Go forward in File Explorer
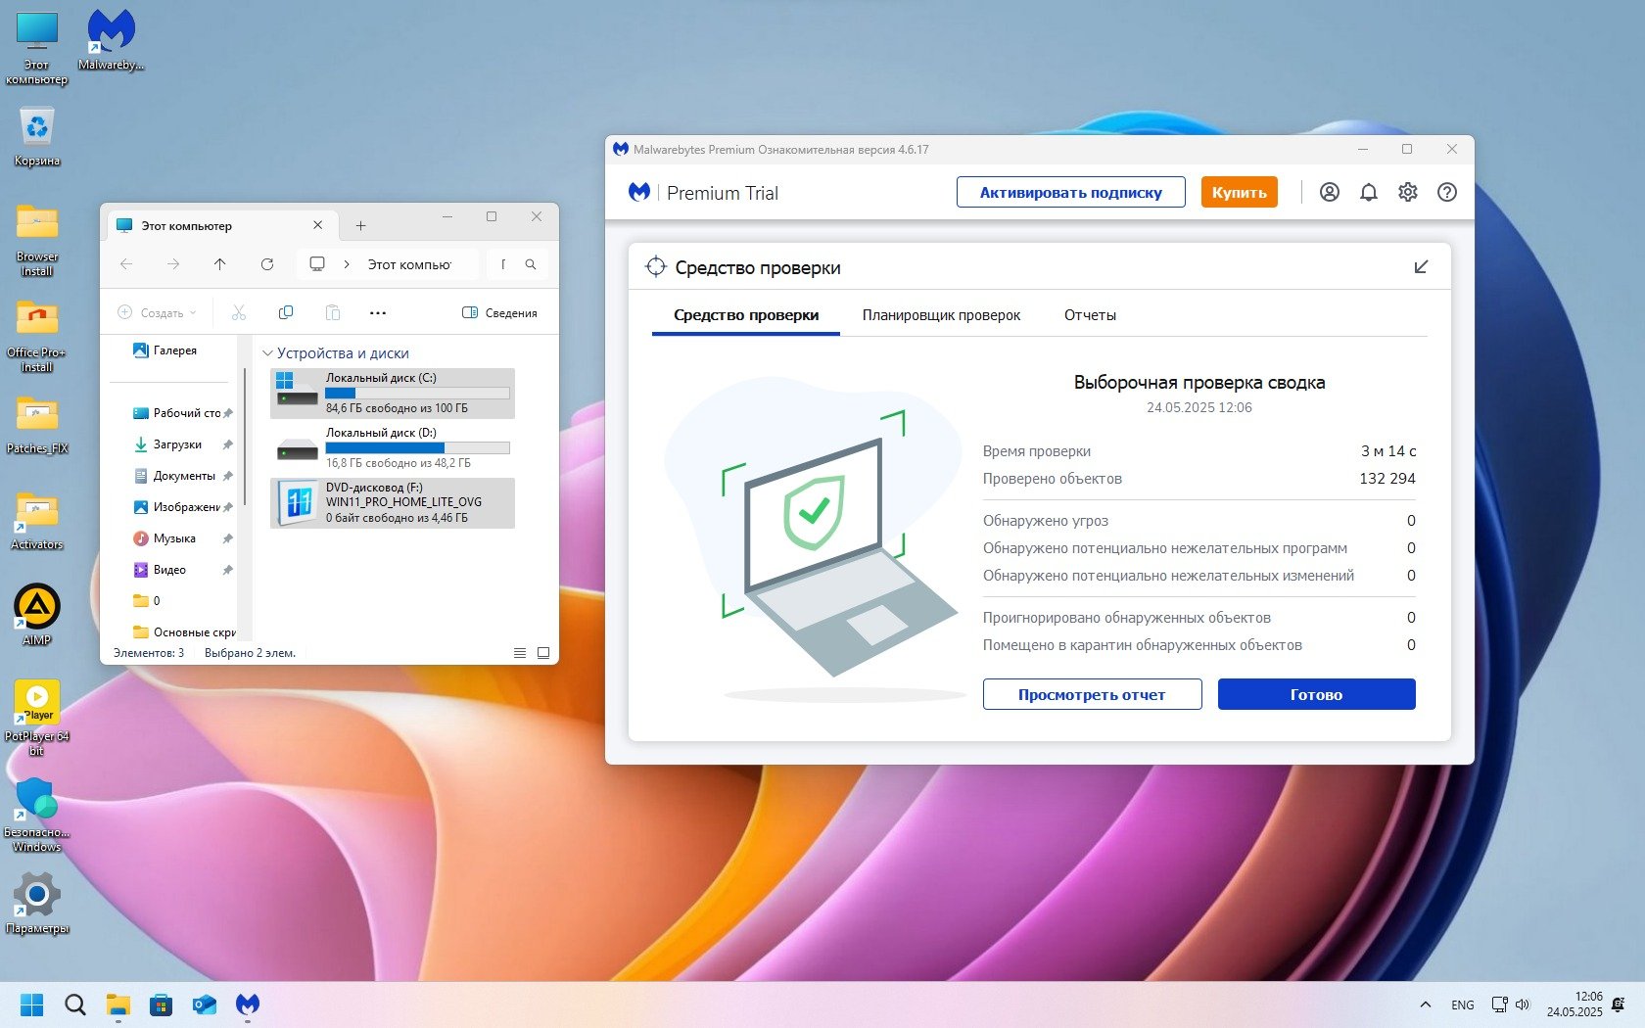1645x1028 pixels. click(x=173, y=264)
